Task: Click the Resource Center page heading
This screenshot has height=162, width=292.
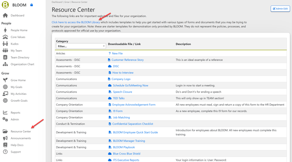Action: click(x=73, y=10)
